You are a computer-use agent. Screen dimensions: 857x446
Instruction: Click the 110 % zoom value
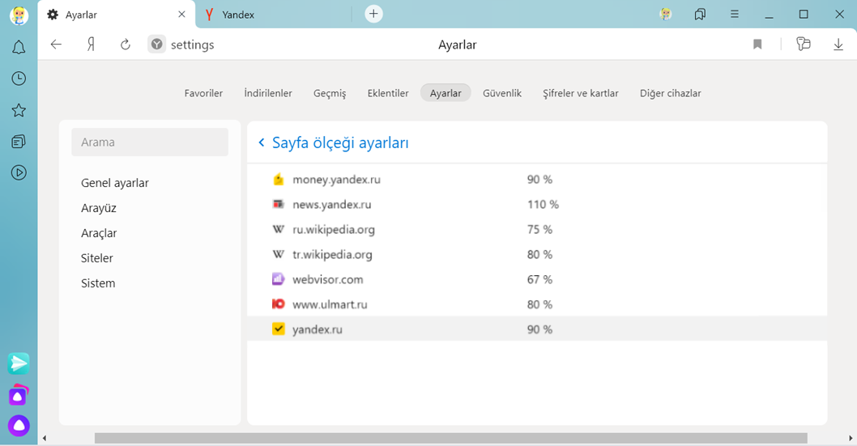coord(543,205)
